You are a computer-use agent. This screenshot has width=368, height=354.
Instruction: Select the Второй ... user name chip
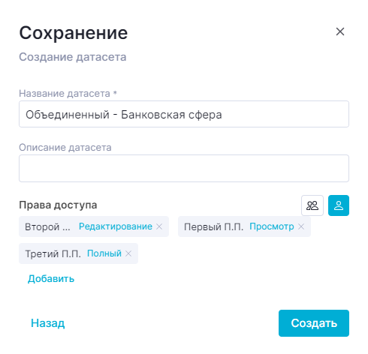click(47, 227)
